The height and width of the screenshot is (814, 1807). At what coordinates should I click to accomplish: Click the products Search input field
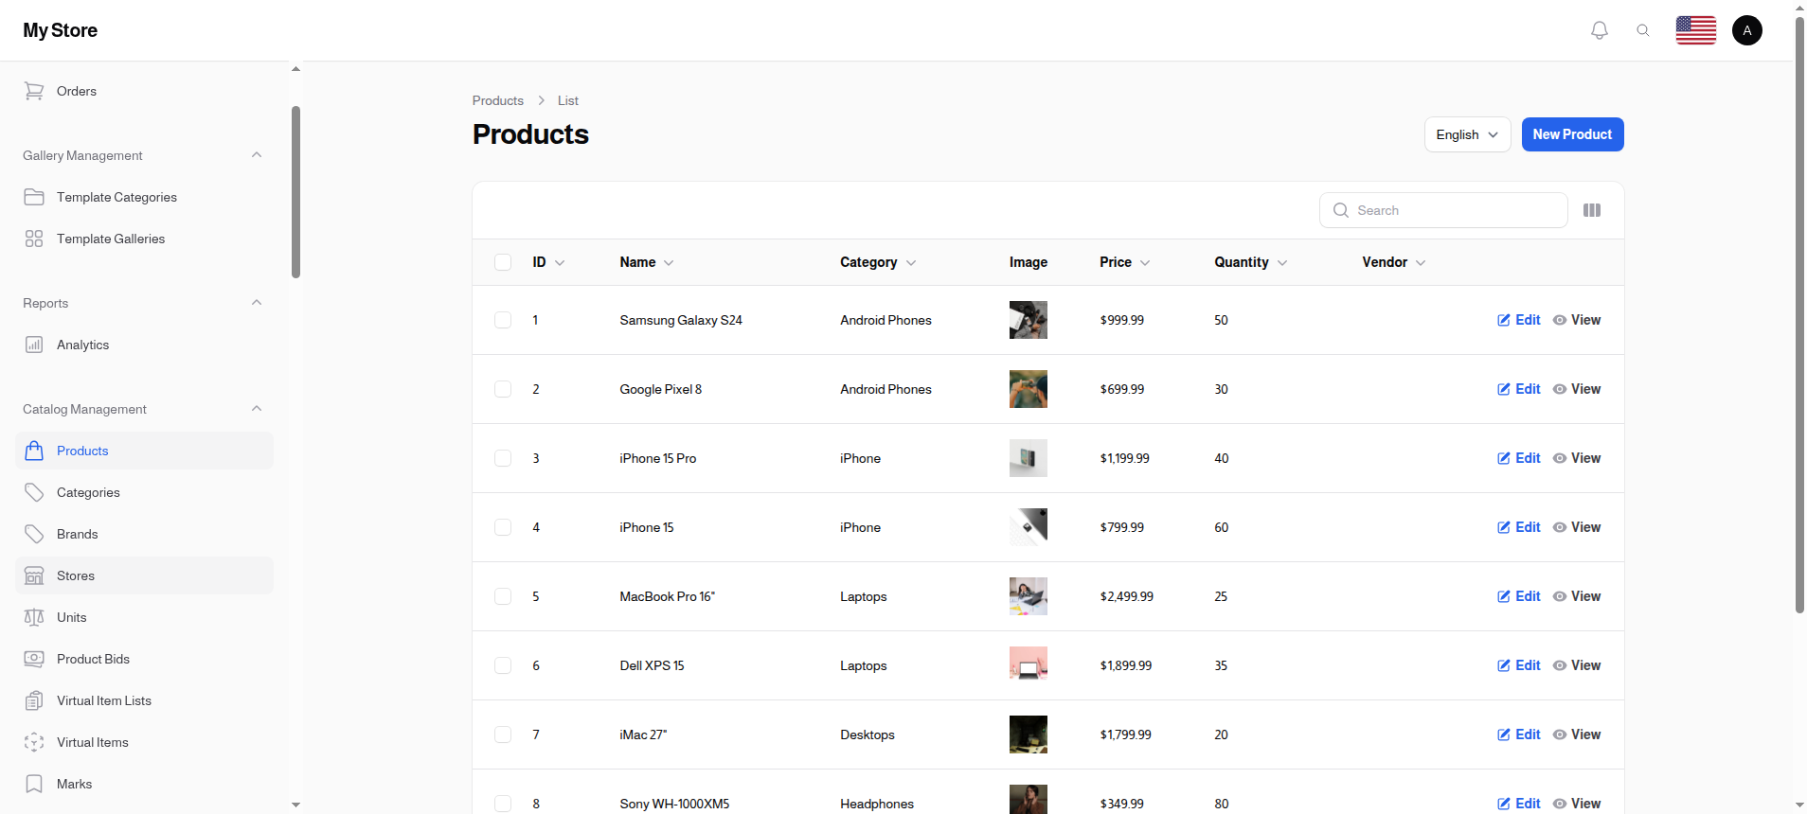pos(1443,210)
